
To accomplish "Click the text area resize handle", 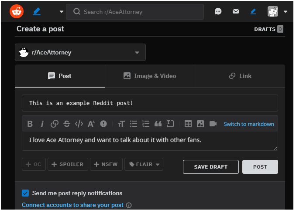I will [x=275, y=148].
